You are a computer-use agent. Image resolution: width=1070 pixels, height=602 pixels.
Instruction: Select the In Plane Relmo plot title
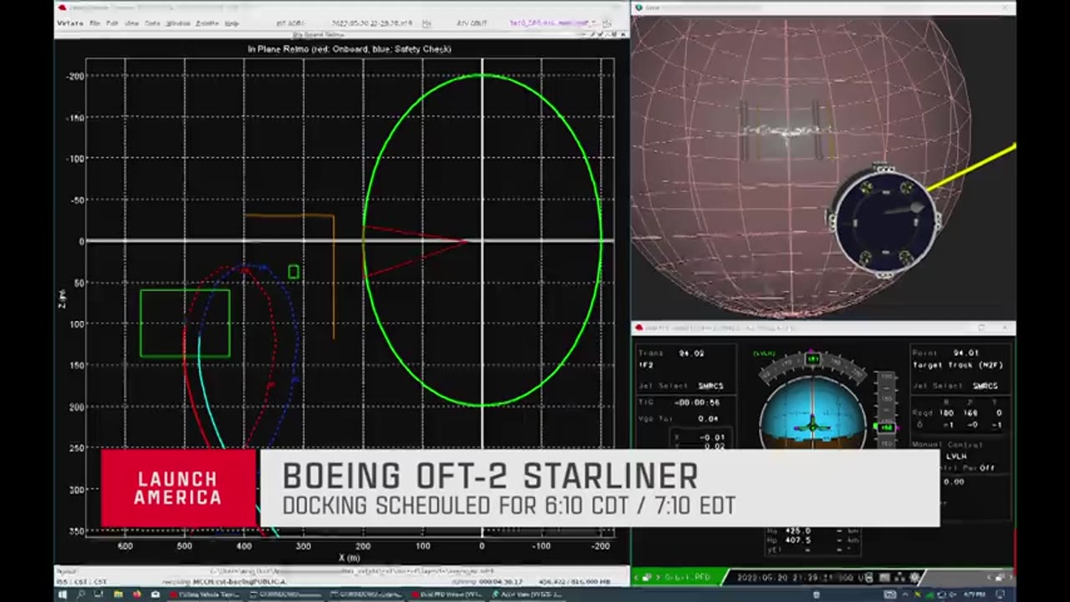[x=349, y=49]
